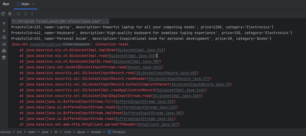This screenshot has height=136, width=306.
Task: Click the Connection reset error message
Action: (x=112, y=44)
